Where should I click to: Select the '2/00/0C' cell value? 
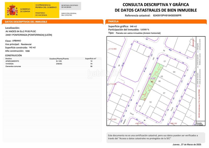59,64
